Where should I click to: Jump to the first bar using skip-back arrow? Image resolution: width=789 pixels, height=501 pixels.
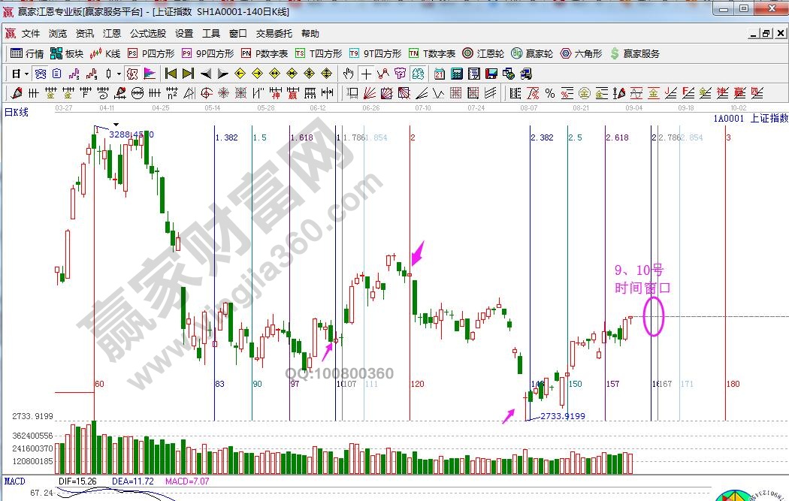pyautogui.click(x=171, y=74)
